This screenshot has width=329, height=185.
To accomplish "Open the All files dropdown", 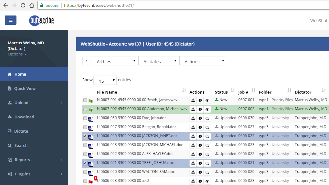I will click(x=114, y=61).
